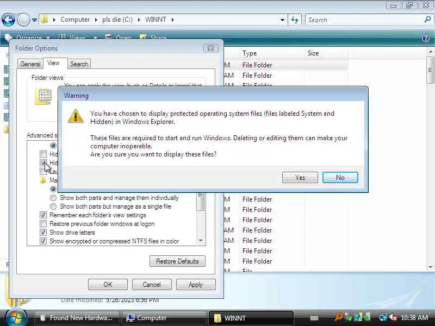Click the network connection tray icon
The height and width of the screenshot is (326, 435).
[383, 317]
